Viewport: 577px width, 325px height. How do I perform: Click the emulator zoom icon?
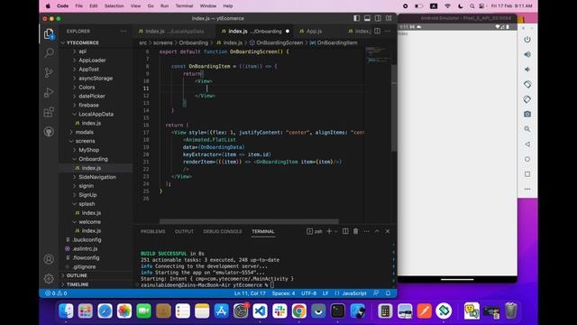[x=527, y=129]
